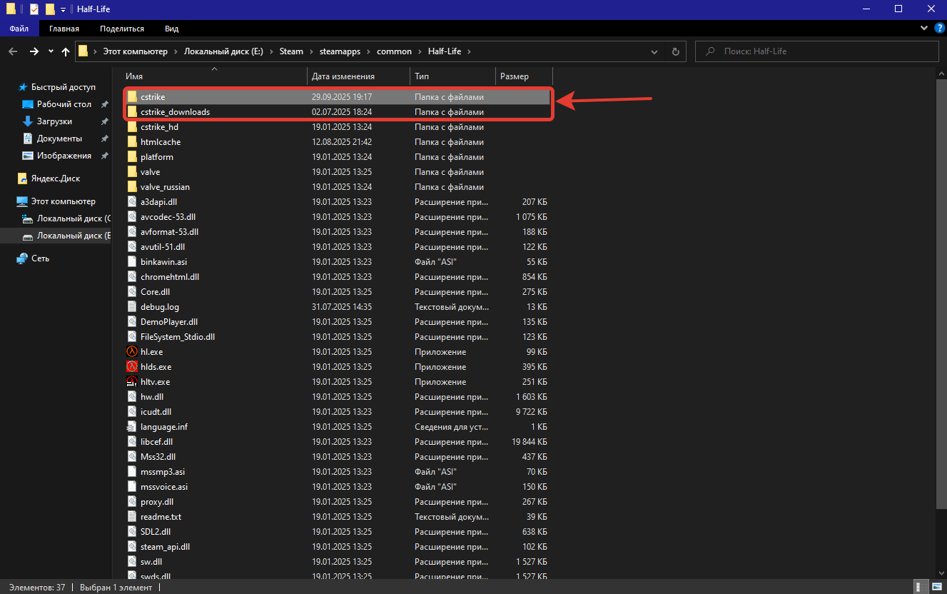Click the file list vertical scrollbar

click(x=942, y=286)
